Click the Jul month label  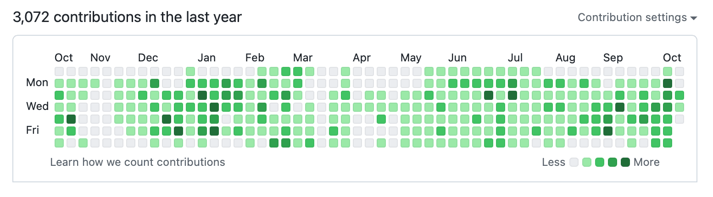(x=515, y=58)
